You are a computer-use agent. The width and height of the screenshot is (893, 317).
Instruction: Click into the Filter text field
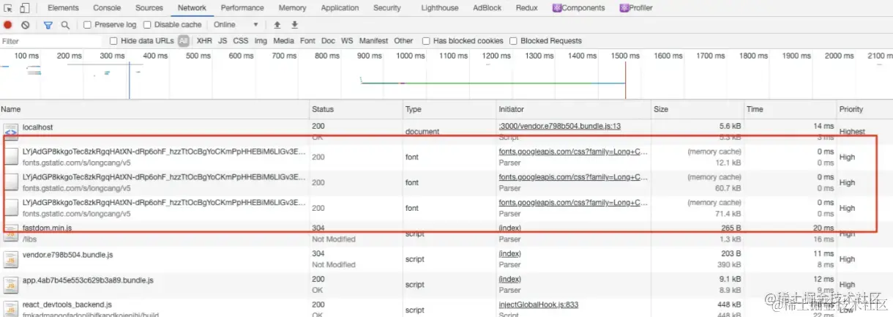[51, 41]
